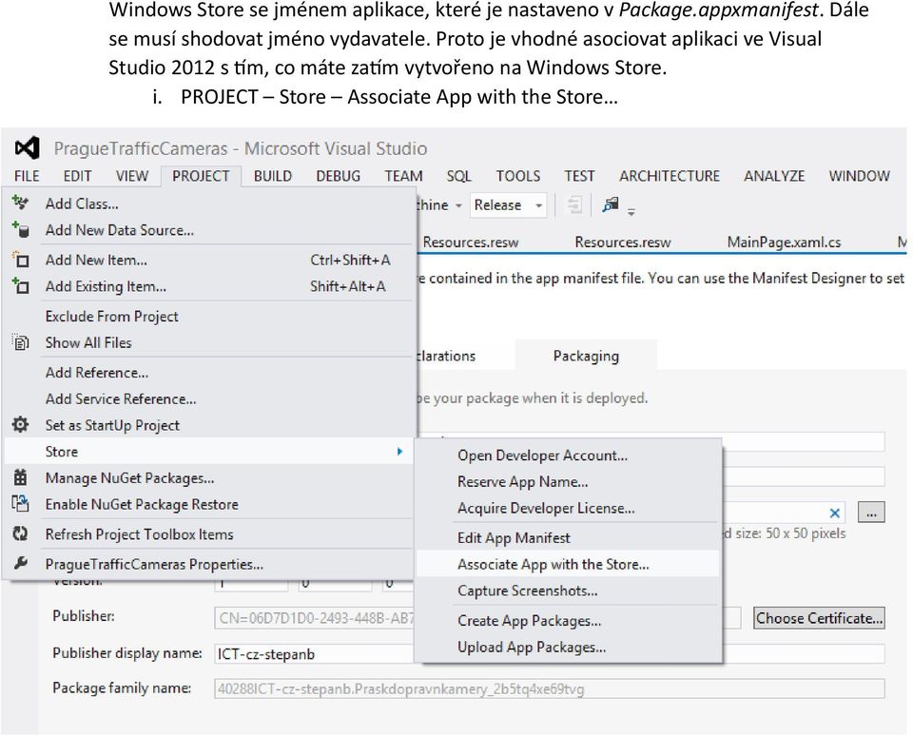
Task: Click the Manage NuGet Packages icon
Action: coord(20,477)
